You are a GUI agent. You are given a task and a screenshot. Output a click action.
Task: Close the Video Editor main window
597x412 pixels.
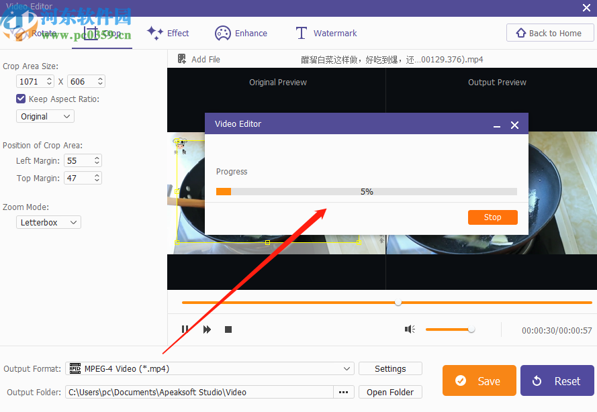[587, 7]
